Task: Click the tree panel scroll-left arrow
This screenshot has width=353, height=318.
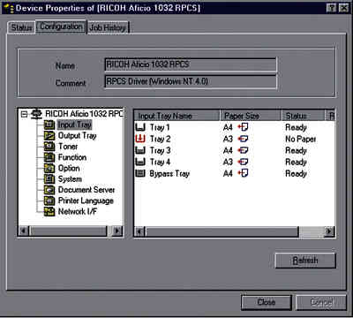Action: point(23,231)
